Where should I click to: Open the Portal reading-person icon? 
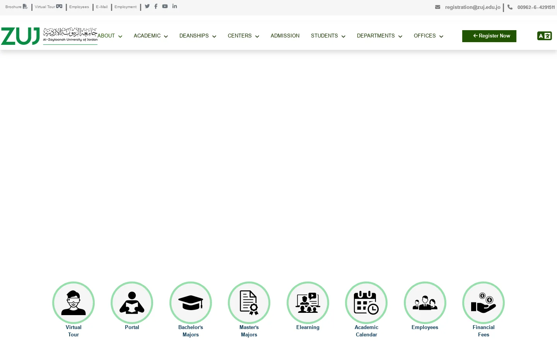132,303
